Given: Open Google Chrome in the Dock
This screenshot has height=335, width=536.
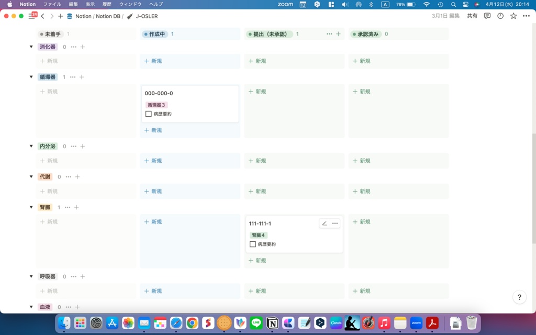Looking at the screenshot, I should click(192, 322).
